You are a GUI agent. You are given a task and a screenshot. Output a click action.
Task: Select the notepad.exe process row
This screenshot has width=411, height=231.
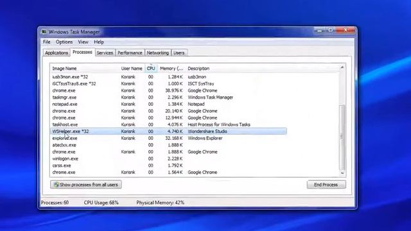pos(168,104)
